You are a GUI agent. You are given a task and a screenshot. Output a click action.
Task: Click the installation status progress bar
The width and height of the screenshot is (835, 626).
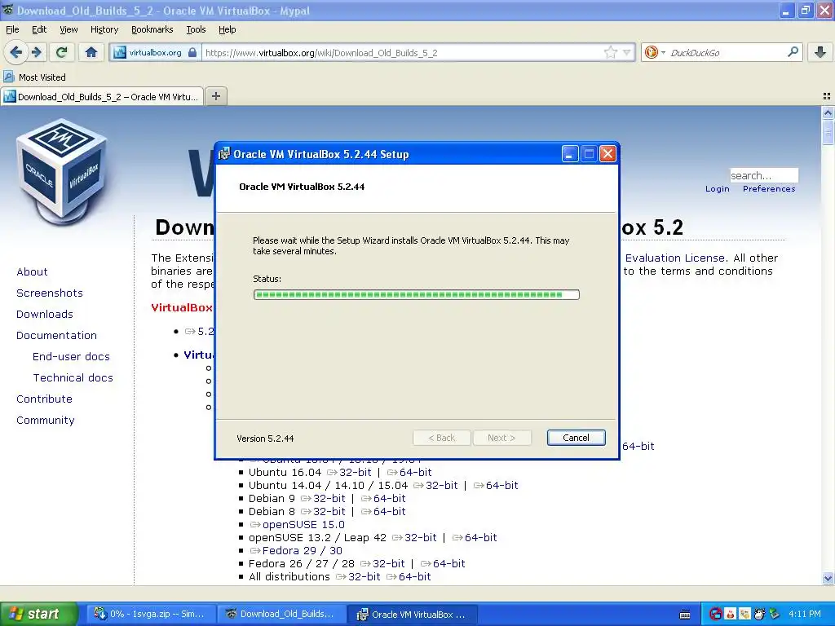416,294
